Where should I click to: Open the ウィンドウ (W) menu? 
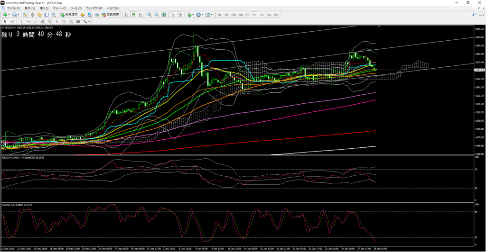(94, 9)
